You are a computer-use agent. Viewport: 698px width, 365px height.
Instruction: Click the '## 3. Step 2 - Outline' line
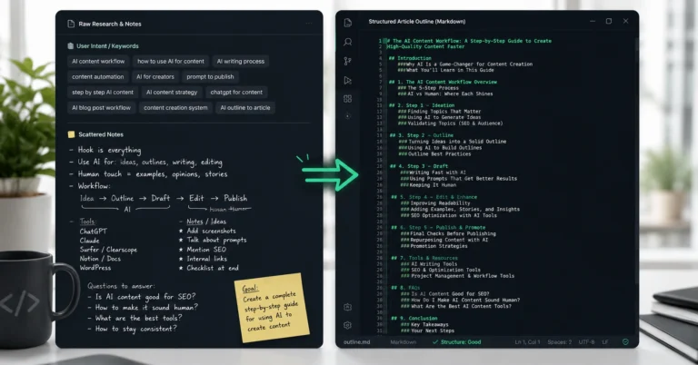point(422,135)
